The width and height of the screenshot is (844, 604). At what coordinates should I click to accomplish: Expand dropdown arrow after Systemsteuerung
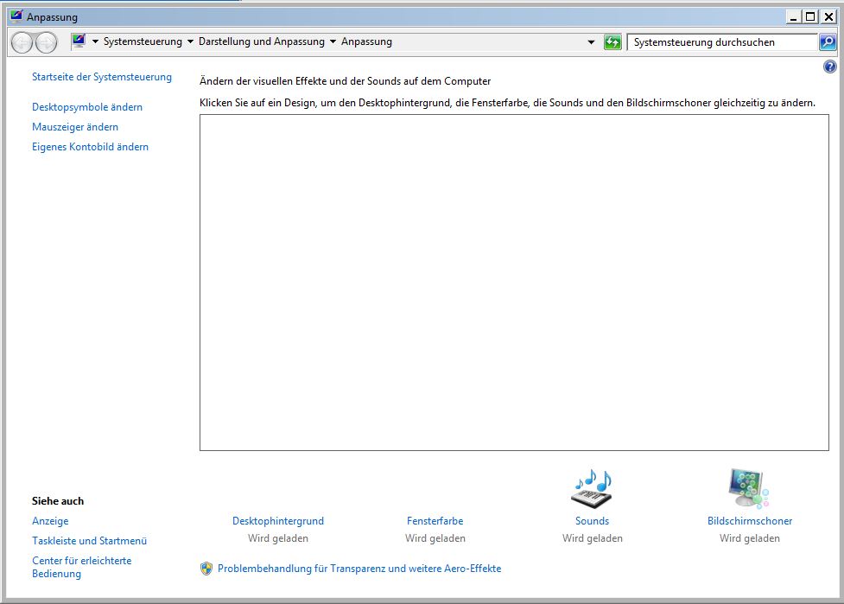click(x=190, y=41)
